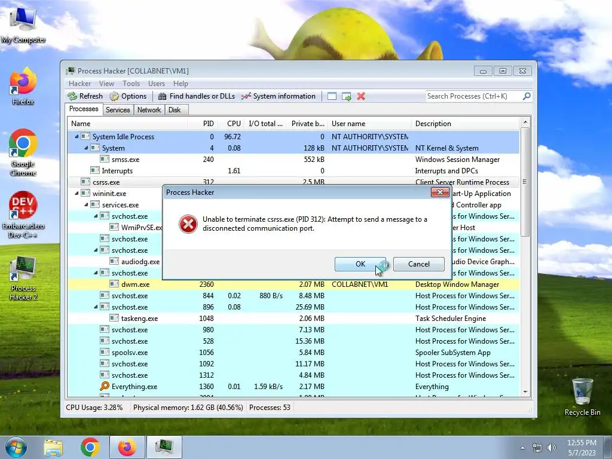
Task: Open the Help menu
Action: (180, 84)
